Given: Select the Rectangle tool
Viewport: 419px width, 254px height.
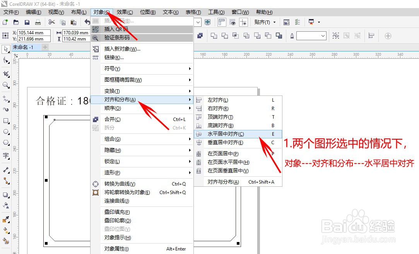Looking at the screenshot, I should click(6, 121).
